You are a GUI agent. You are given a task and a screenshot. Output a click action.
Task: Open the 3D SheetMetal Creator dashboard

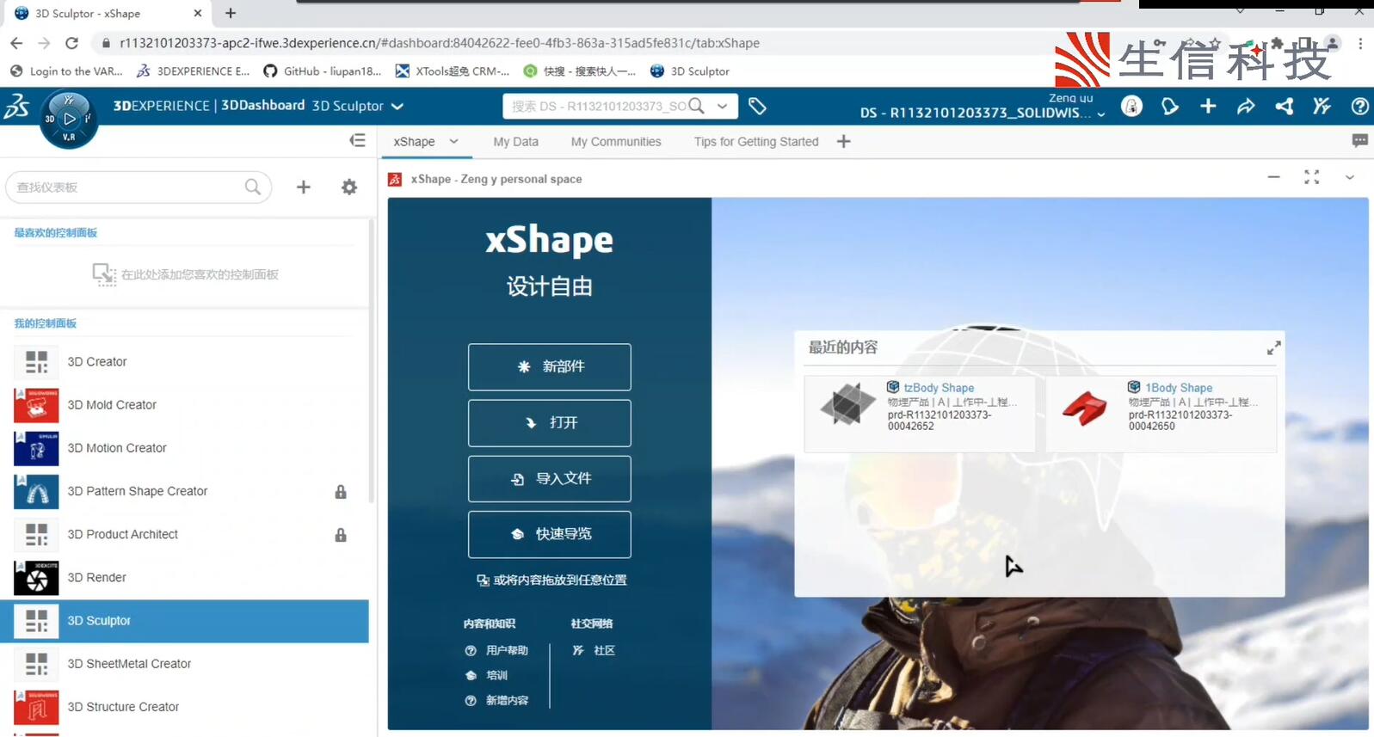coord(184,664)
